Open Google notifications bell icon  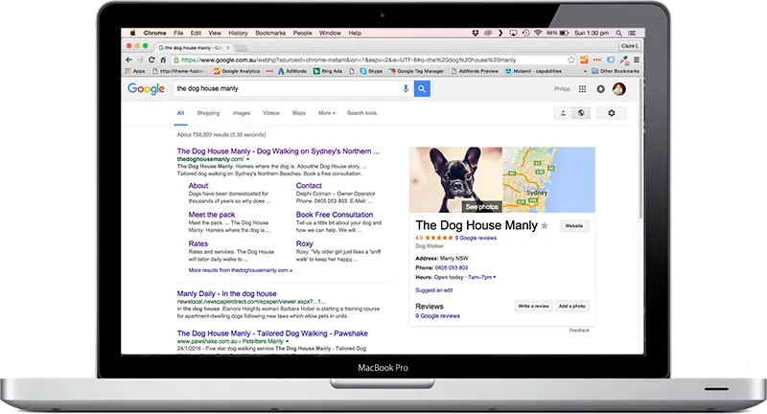click(601, 89)
